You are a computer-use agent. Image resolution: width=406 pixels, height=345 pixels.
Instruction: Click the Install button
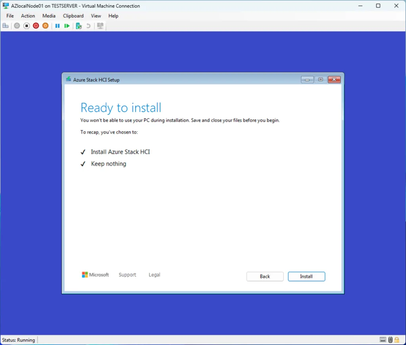click(306, 276)
